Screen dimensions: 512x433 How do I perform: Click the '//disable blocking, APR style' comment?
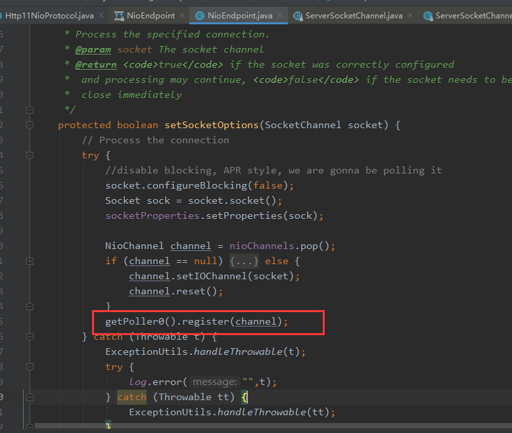coord(273,170)
